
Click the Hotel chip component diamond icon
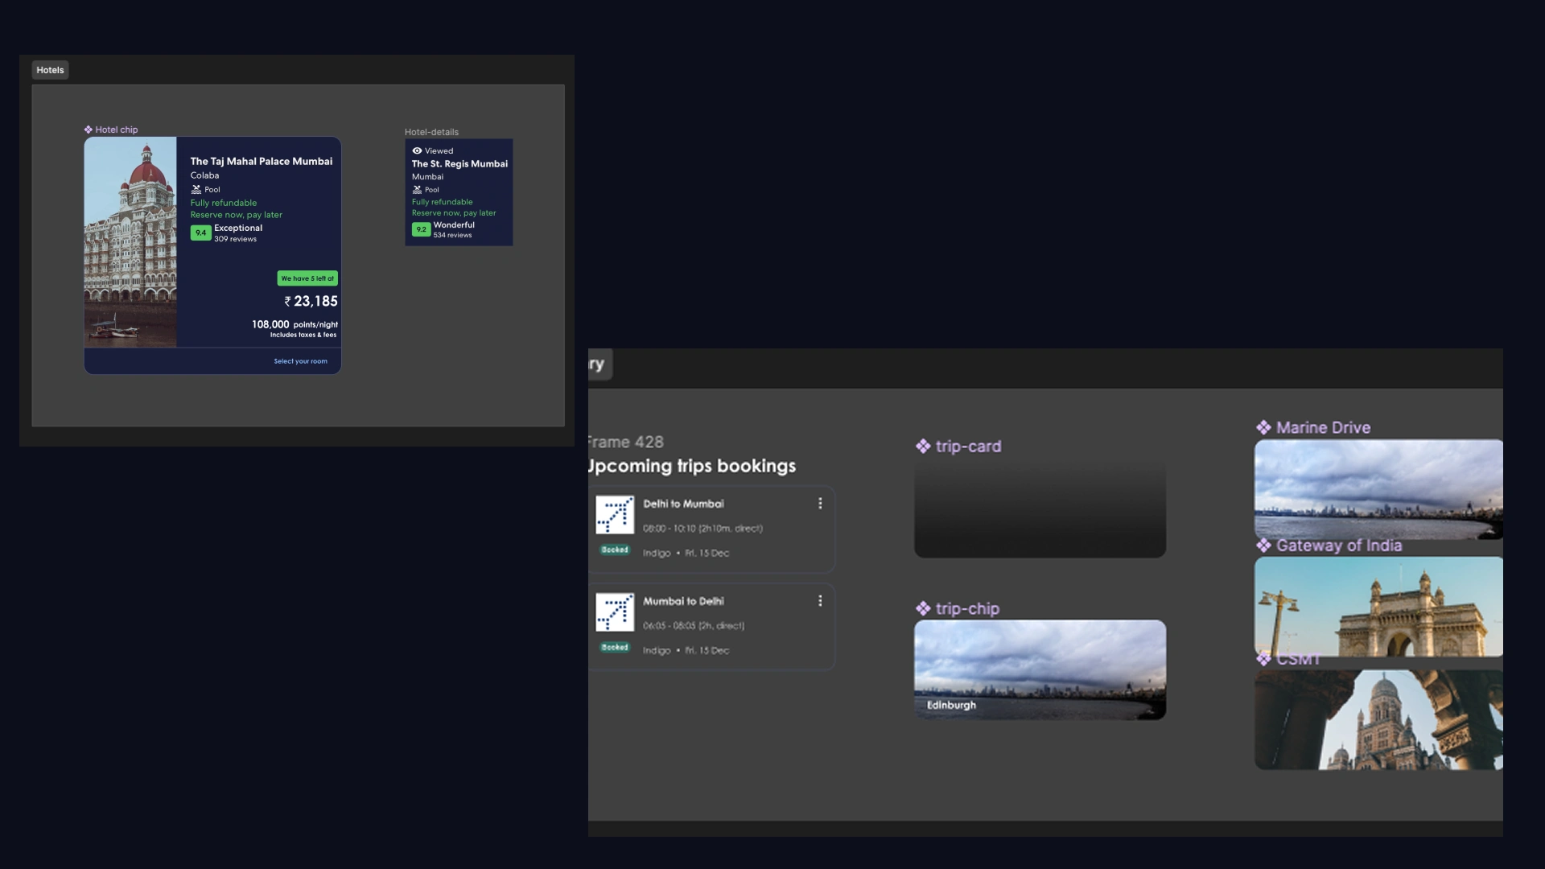89,130
